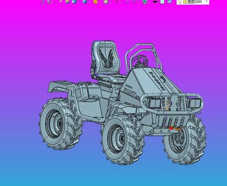227x186 pixels.
Task: Click the beige round compass-like icon
Action: [x=106, y=2]
